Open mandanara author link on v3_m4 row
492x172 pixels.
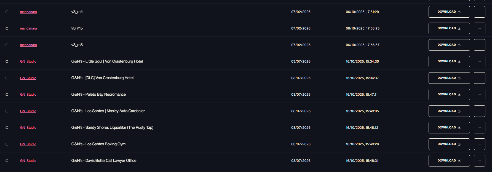coord(28,12)
